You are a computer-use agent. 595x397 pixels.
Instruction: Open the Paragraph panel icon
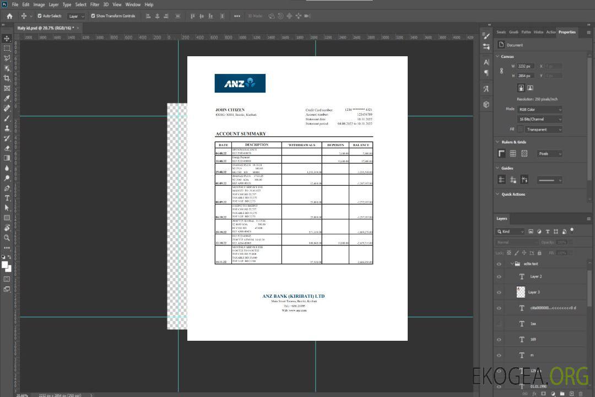[x=486, y=73]
